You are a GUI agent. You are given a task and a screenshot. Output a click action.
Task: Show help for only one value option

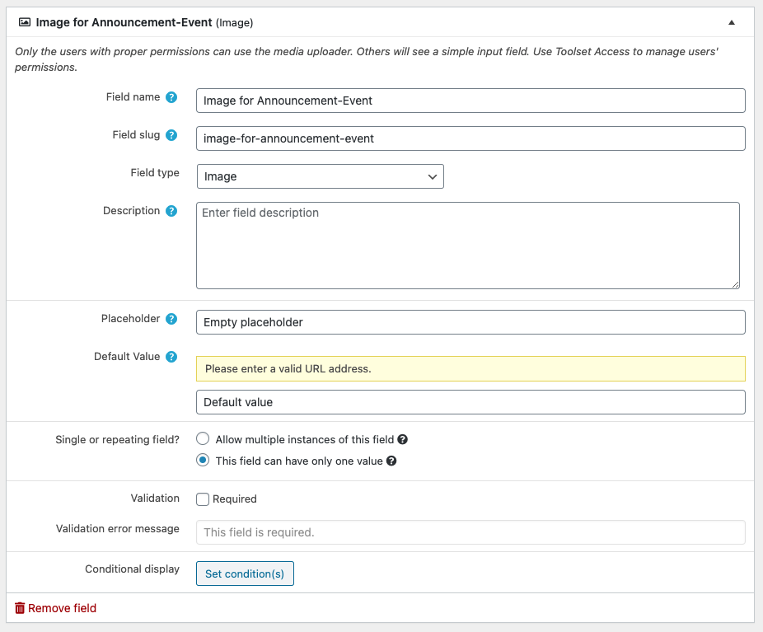click(x=391, y=461)
